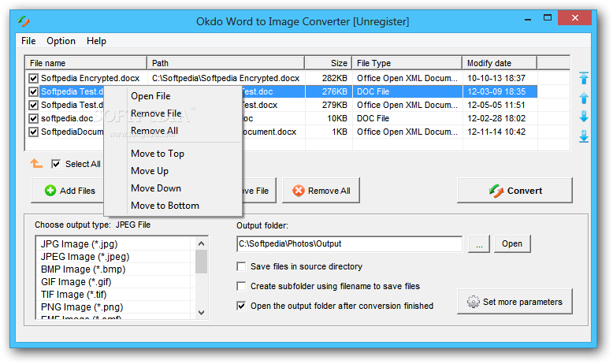Sort by Modify date column header
Viewport: 613px width, 364px height.
pos(500,63)
